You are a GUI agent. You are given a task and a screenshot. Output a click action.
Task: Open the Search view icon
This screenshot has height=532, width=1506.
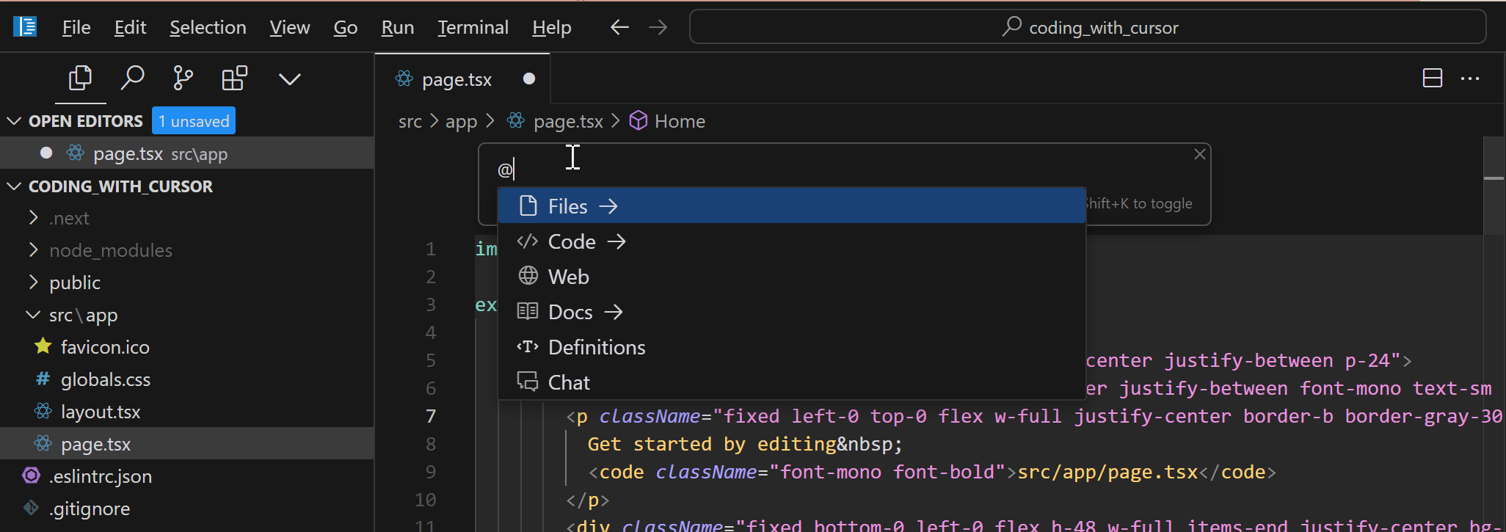coord(132,78)
